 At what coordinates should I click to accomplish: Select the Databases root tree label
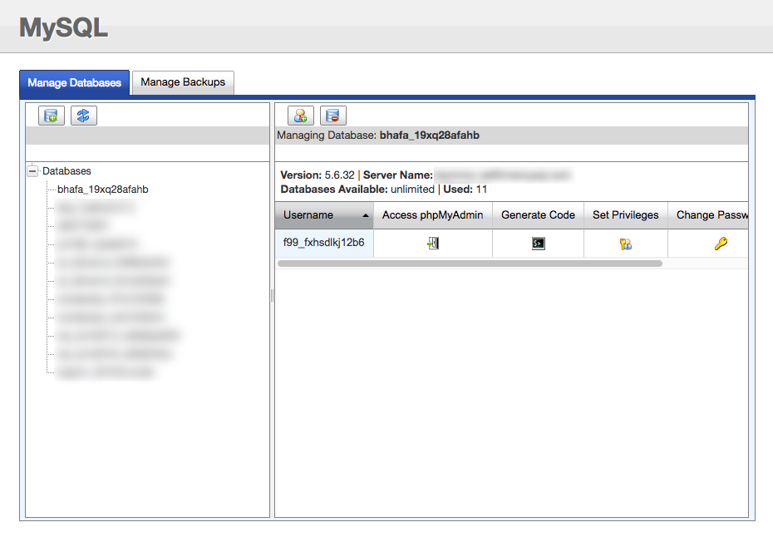tap(66, 171)
